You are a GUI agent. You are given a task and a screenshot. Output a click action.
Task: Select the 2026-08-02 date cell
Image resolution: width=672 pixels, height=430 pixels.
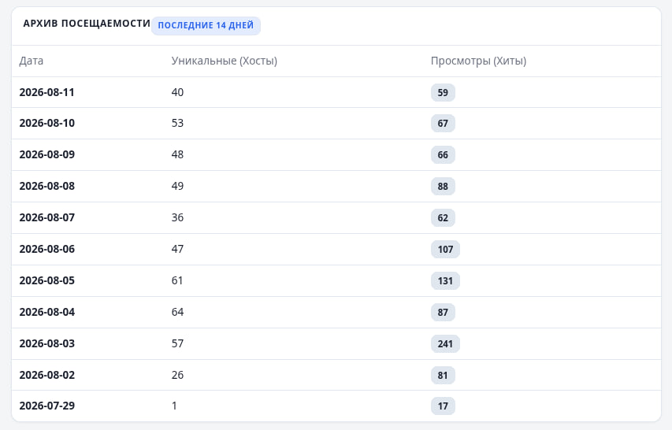(47, 375)
